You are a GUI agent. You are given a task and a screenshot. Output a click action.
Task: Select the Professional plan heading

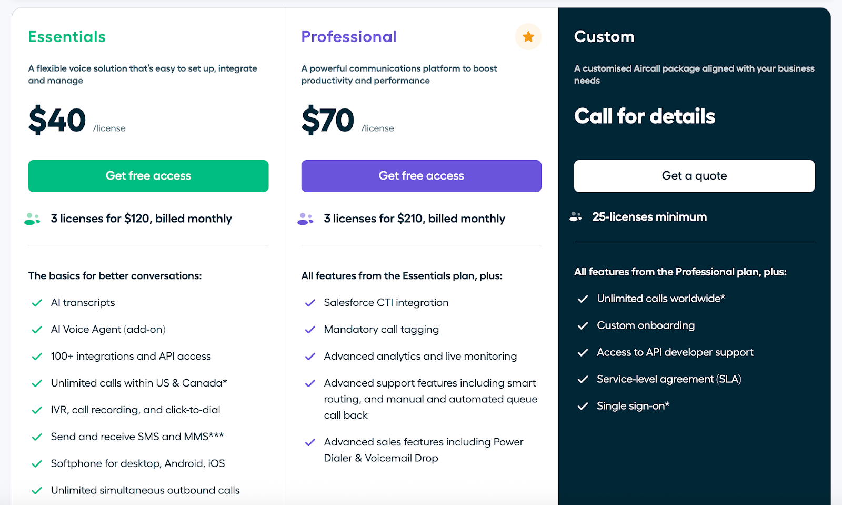coord(349,36)
